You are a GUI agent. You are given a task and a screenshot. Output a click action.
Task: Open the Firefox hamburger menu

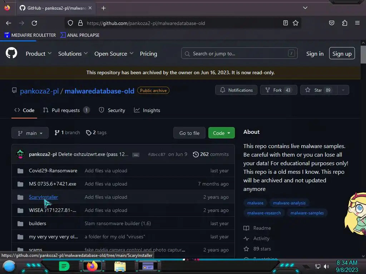click(357, 23)
